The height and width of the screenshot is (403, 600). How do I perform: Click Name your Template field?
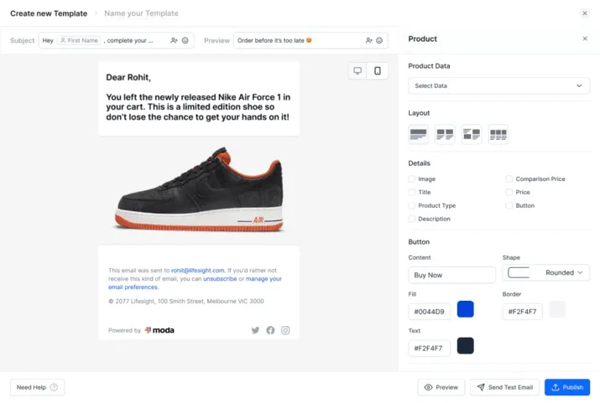141,13
